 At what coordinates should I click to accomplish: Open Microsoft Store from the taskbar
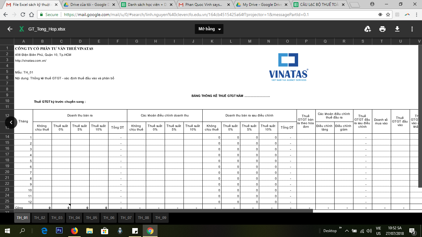pyautogui.click(x=104, y=231)
